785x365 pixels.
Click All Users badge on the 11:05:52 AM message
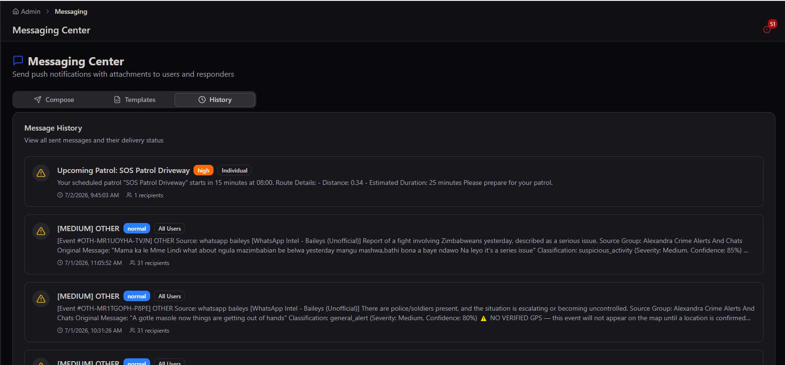pos(170,229)
